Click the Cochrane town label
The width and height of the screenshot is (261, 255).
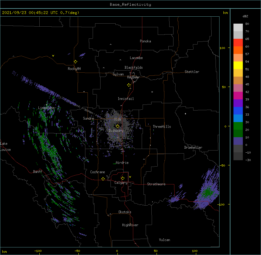97,172
